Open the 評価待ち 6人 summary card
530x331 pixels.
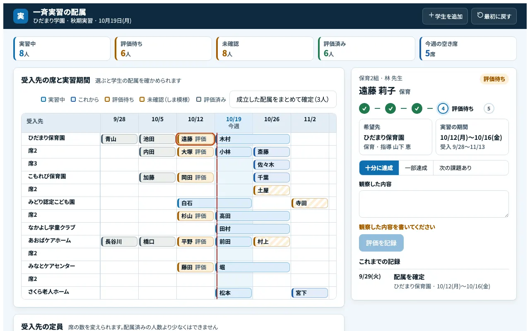164,49
